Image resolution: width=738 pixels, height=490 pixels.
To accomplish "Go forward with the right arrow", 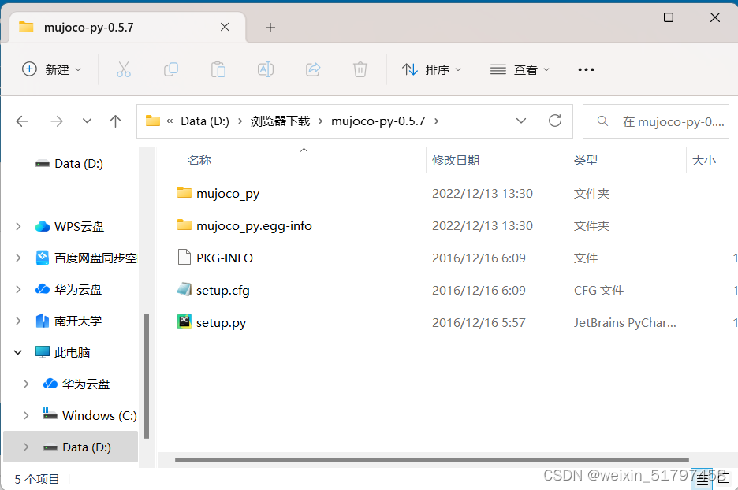I will point(57,121).
